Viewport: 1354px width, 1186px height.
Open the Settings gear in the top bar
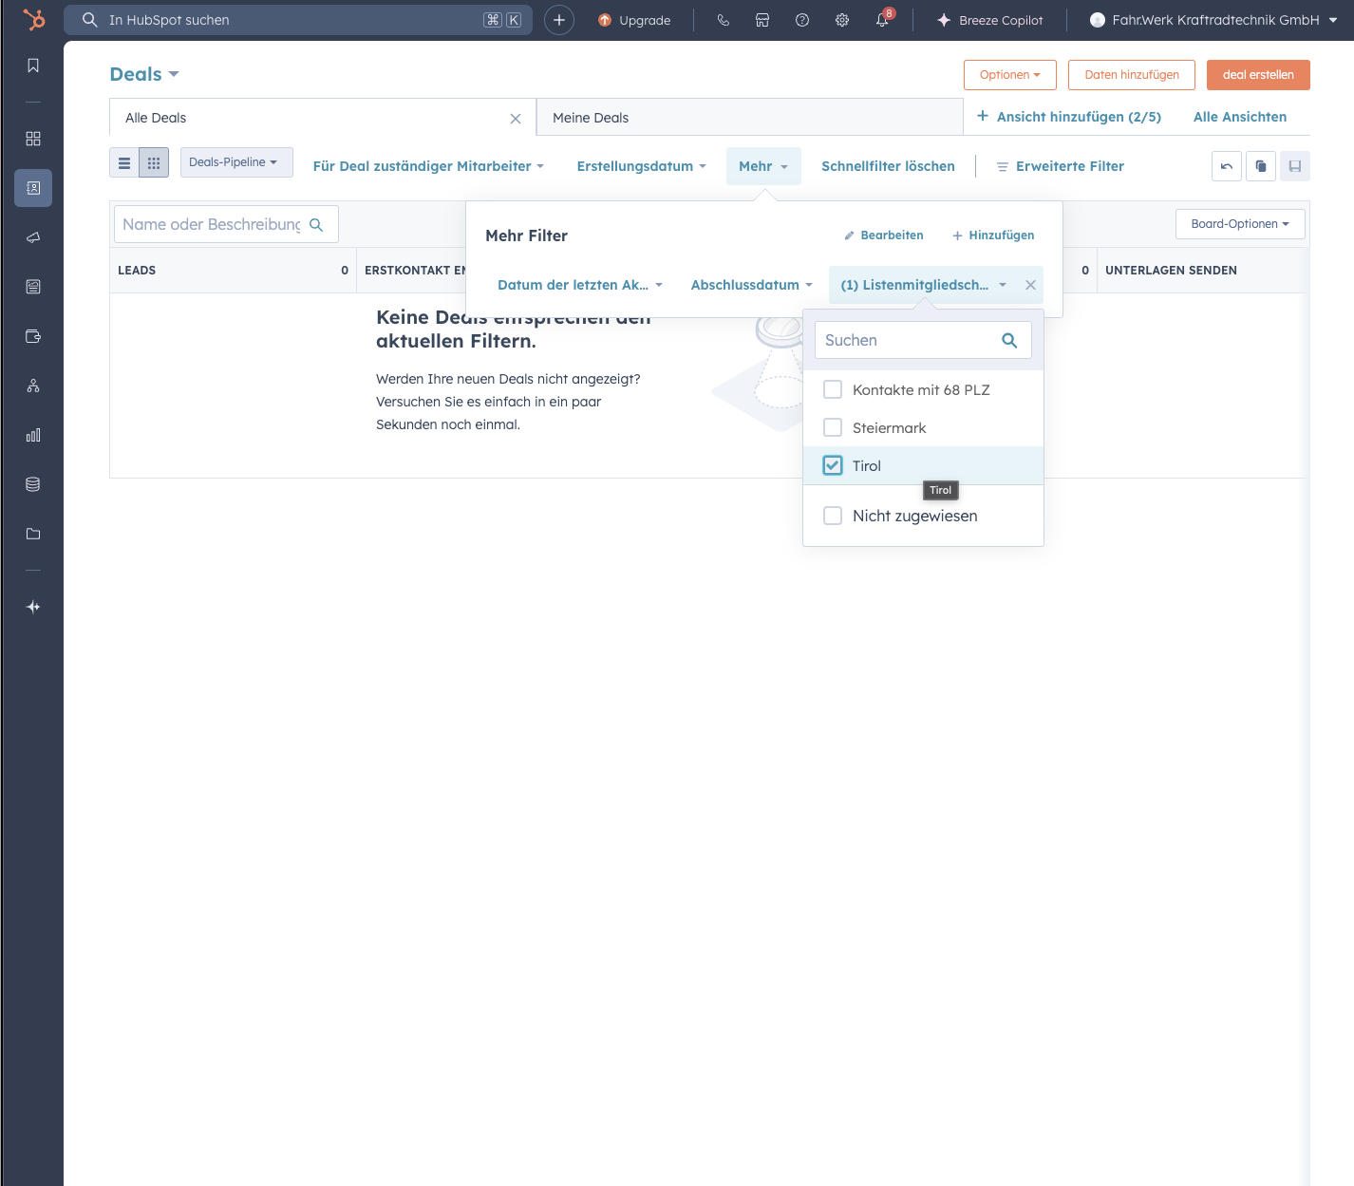[x=841, y=20]
